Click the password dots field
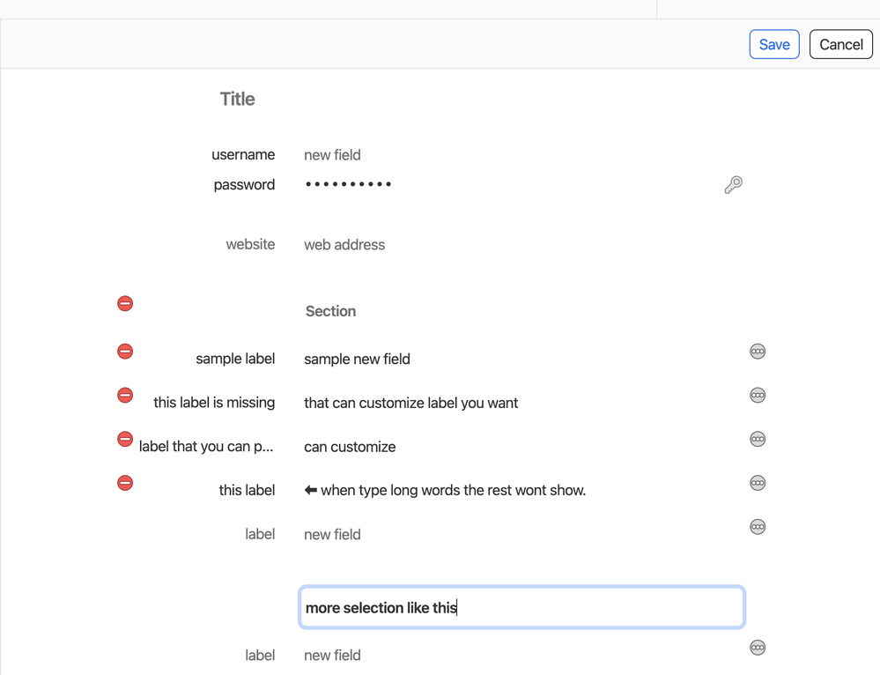 (x=349, y=184)
